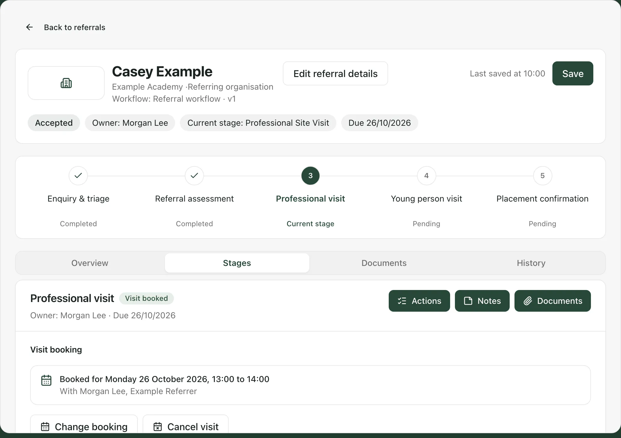Save the referral
621x438 pixels.
click(573, 73)
